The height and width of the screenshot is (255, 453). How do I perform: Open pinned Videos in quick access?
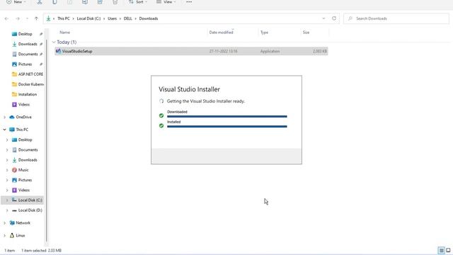click(21, 105)
